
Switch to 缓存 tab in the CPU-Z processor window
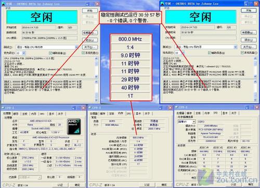coord(16,114)
